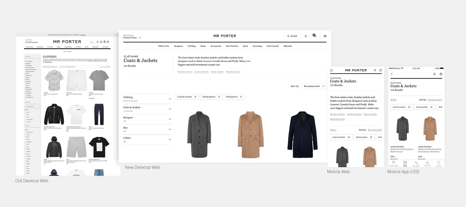466x207 pixels.
Task: Toggle designer All checkbox in Old Desktop Web
Action: click(26, 110)
